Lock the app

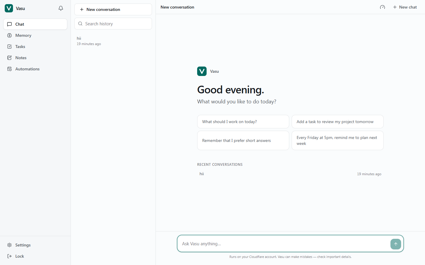(35, 256)
